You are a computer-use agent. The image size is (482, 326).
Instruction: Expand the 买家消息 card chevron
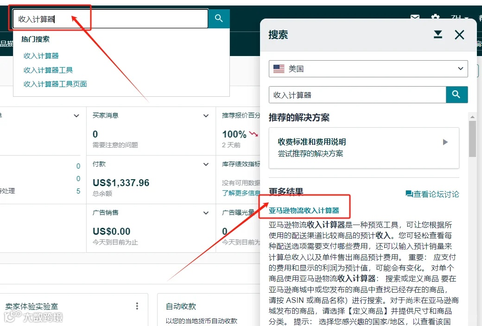click(x=206, y=116)
